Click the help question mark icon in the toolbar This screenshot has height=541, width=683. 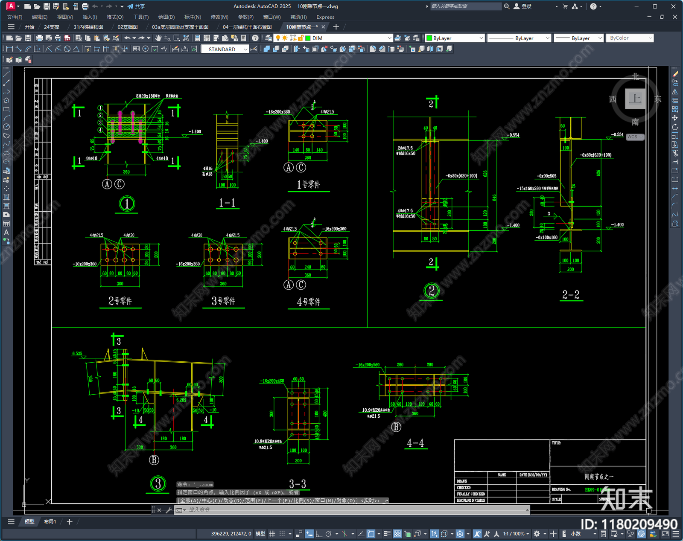(x=255, y=38)
